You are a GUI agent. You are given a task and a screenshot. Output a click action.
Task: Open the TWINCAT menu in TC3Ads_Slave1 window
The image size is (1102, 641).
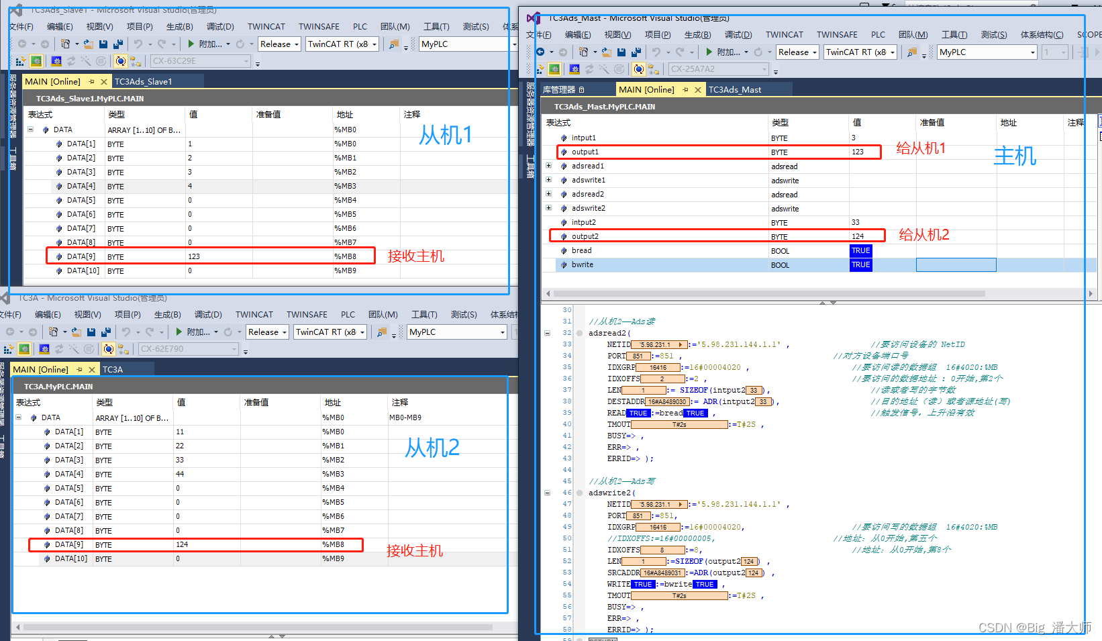pyautogui.click(x=266, y=27)
